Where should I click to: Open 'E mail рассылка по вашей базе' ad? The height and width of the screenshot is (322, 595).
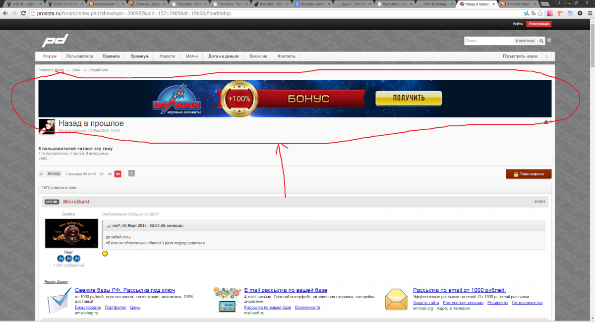(286, 290)
